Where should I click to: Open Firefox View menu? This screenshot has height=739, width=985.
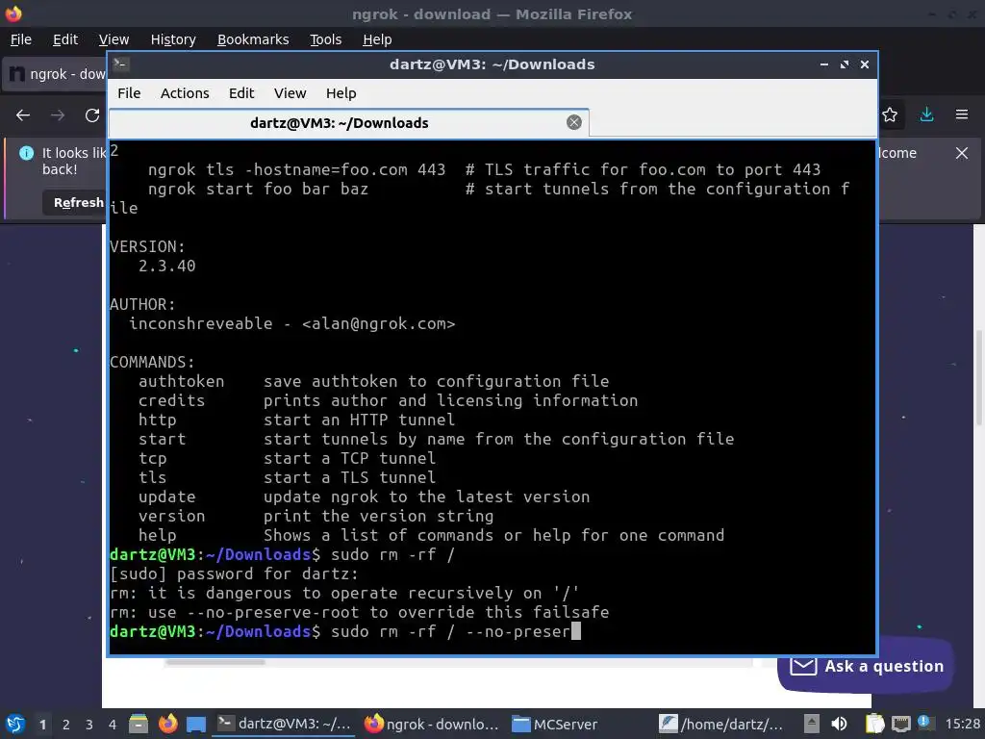pos(114,39)
